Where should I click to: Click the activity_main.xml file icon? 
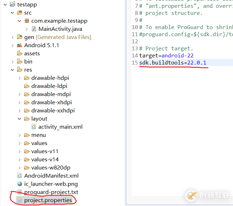click(34, 127)
